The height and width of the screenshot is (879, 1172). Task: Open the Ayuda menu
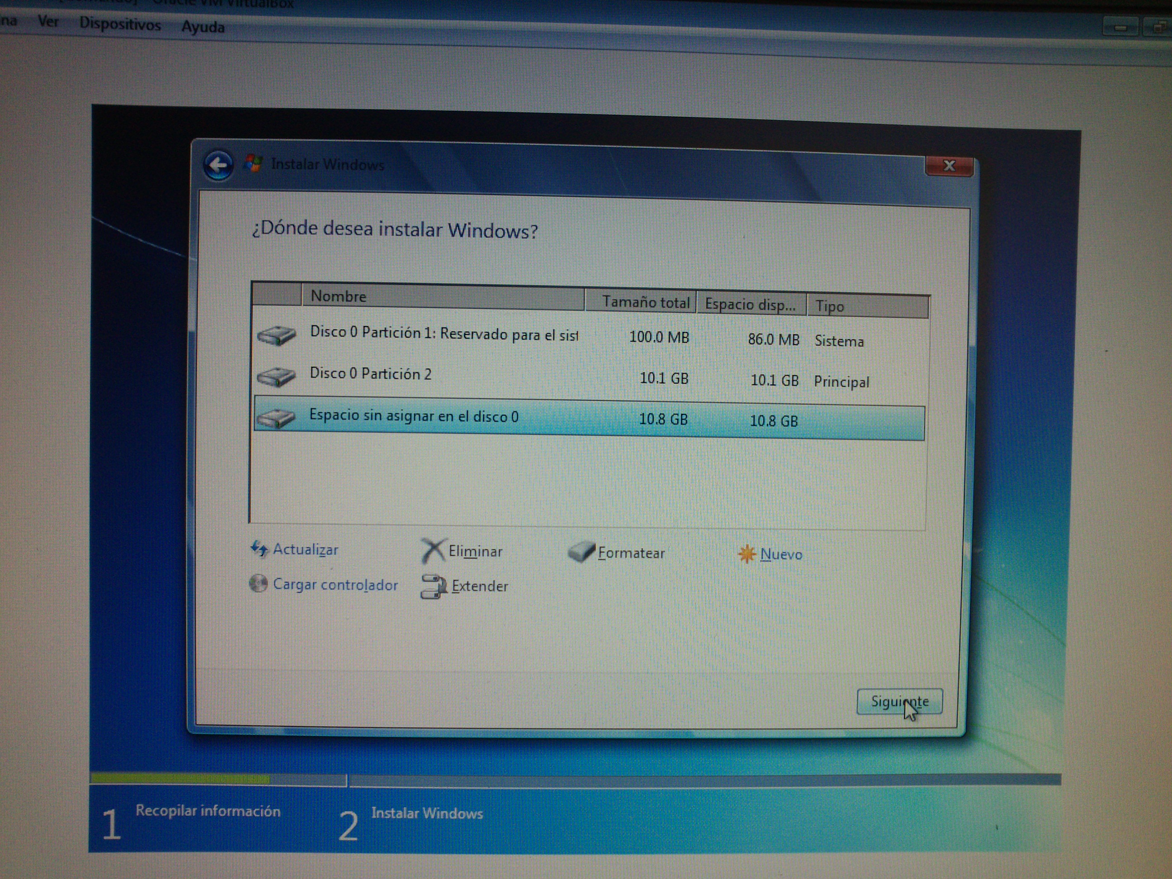click(x=203, y=27)
